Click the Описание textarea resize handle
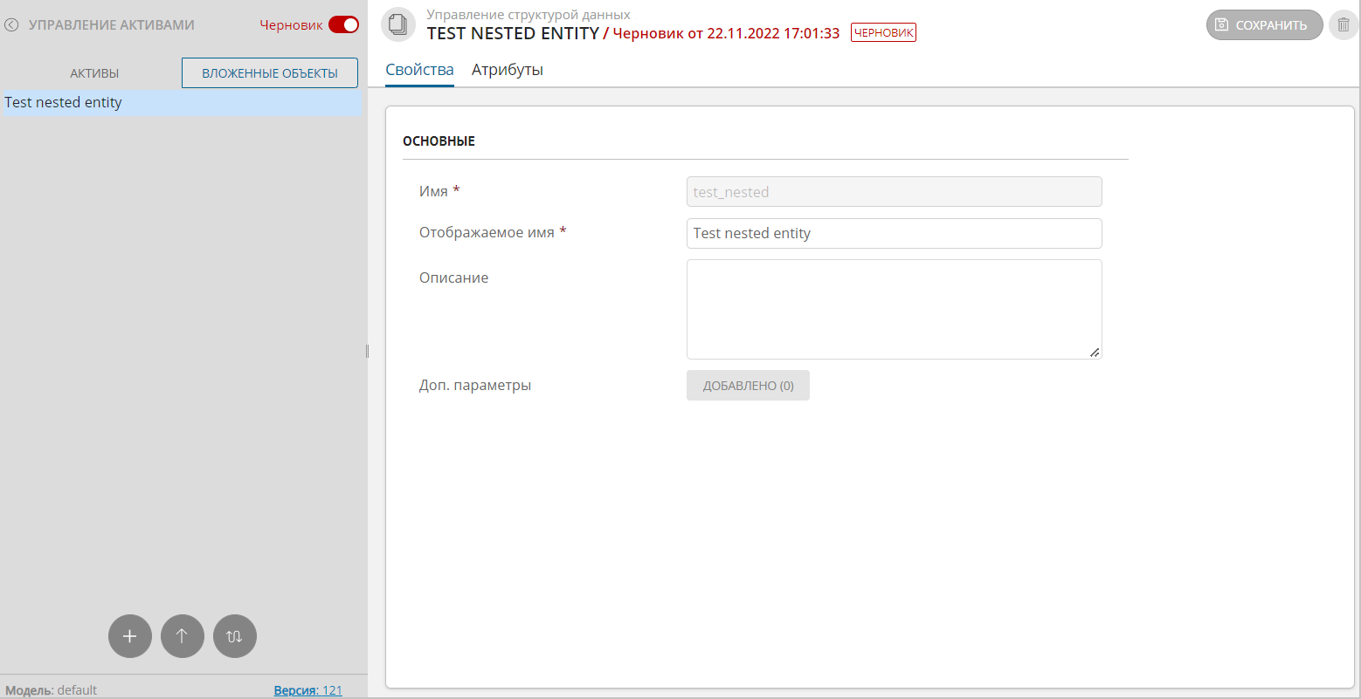Screen dimensions: 1361x699 [1095, 353]
